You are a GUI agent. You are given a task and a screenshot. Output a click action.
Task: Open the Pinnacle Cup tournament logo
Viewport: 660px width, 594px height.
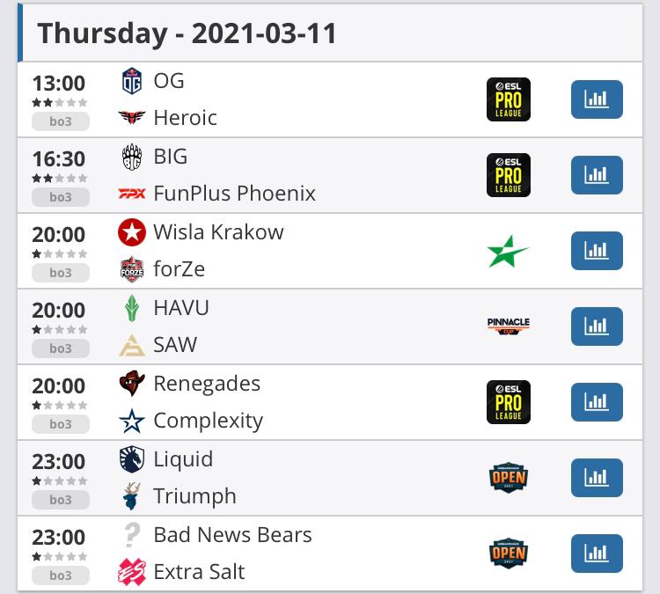509,326
